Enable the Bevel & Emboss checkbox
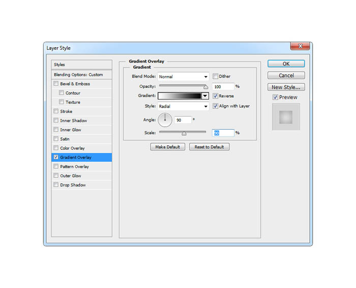The width and height of the screenshot is (356, 288). [56, 83]
